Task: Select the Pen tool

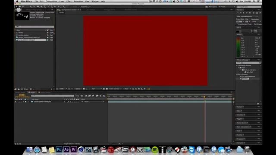Action: pos(41,7)
